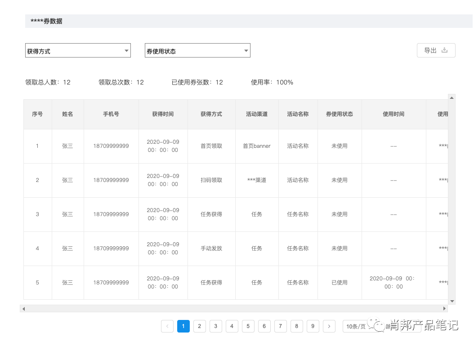Click phone number 18709999999 in row 1

click(x=111, y=146)
